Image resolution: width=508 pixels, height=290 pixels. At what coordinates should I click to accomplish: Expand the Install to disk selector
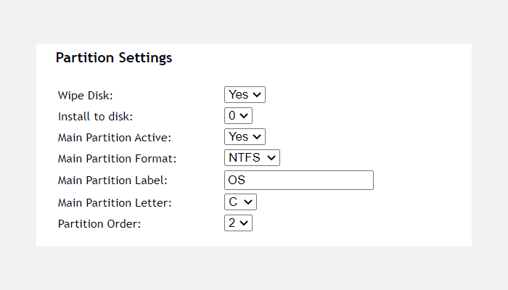click(237, 115)
